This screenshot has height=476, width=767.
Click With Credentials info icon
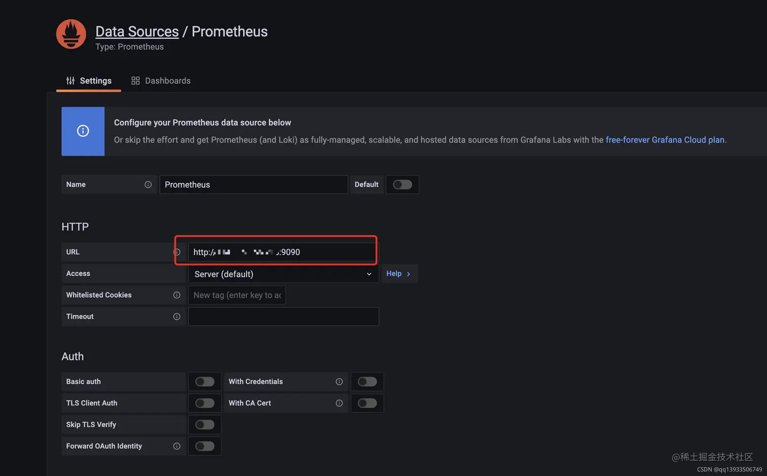[339, 382]
